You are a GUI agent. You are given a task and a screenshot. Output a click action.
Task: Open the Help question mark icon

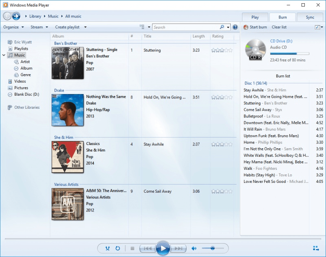pyautogui.click(x=235, y=27)
